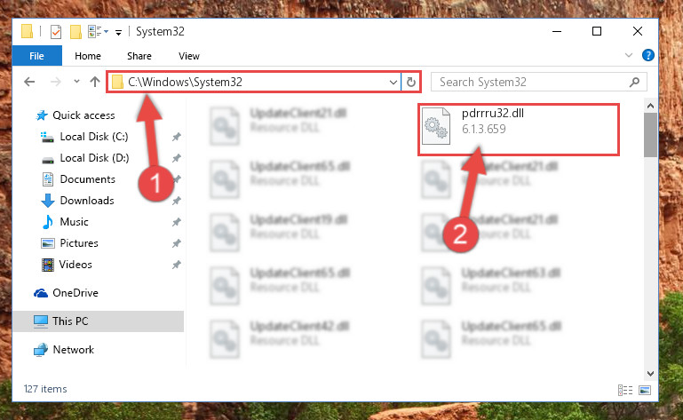Expand the ribbon with the chevron
This screenshot has width=683, height=420.
[x=629, y=55]
